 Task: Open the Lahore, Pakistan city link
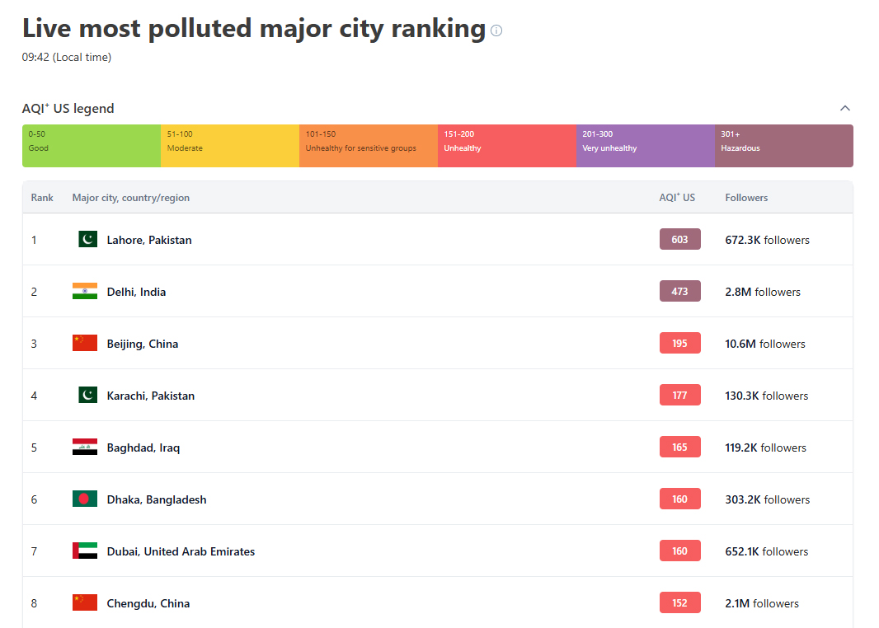[x=149, y=240]
